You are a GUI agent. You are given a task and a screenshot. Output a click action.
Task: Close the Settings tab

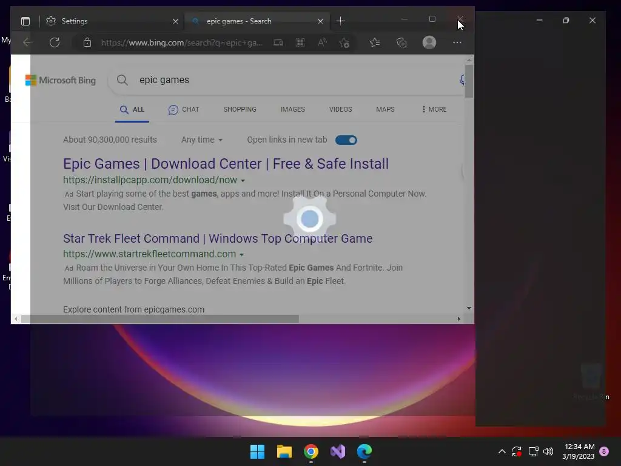click(x=175, y=21)
